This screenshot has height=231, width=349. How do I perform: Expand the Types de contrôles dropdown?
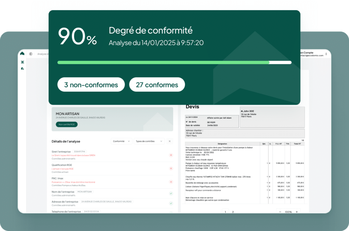pos(149,141)
